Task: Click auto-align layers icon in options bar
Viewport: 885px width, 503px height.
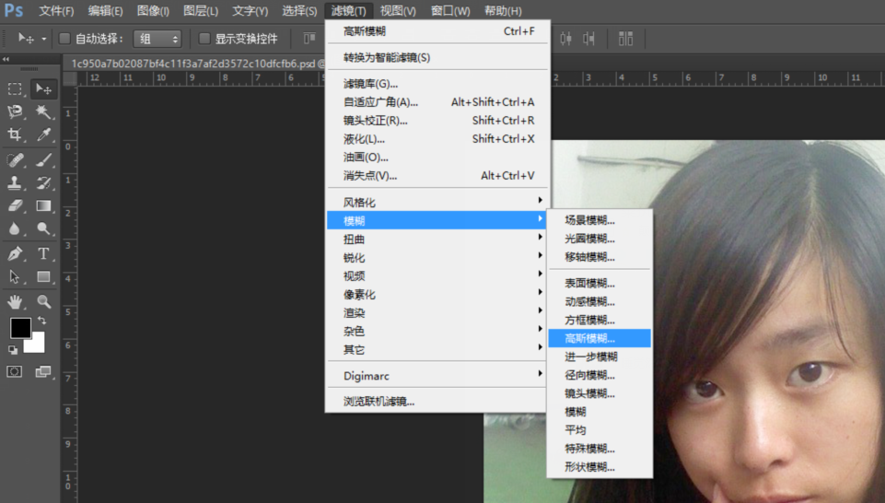Action: click(625, 39)
